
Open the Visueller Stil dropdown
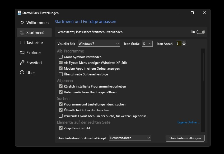click(x=99, y=44)
